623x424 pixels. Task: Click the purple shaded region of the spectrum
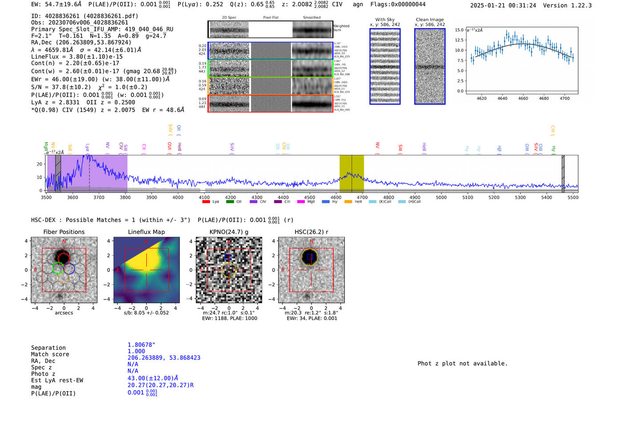click(87, 174)
